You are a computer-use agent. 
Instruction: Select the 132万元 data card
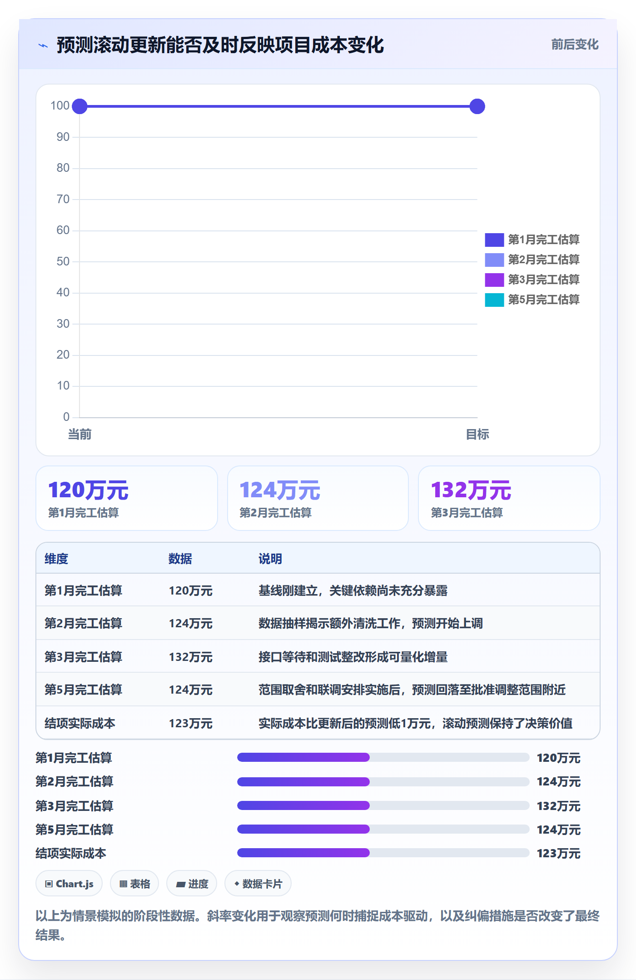pyautogui.click(x=509, y=498)
